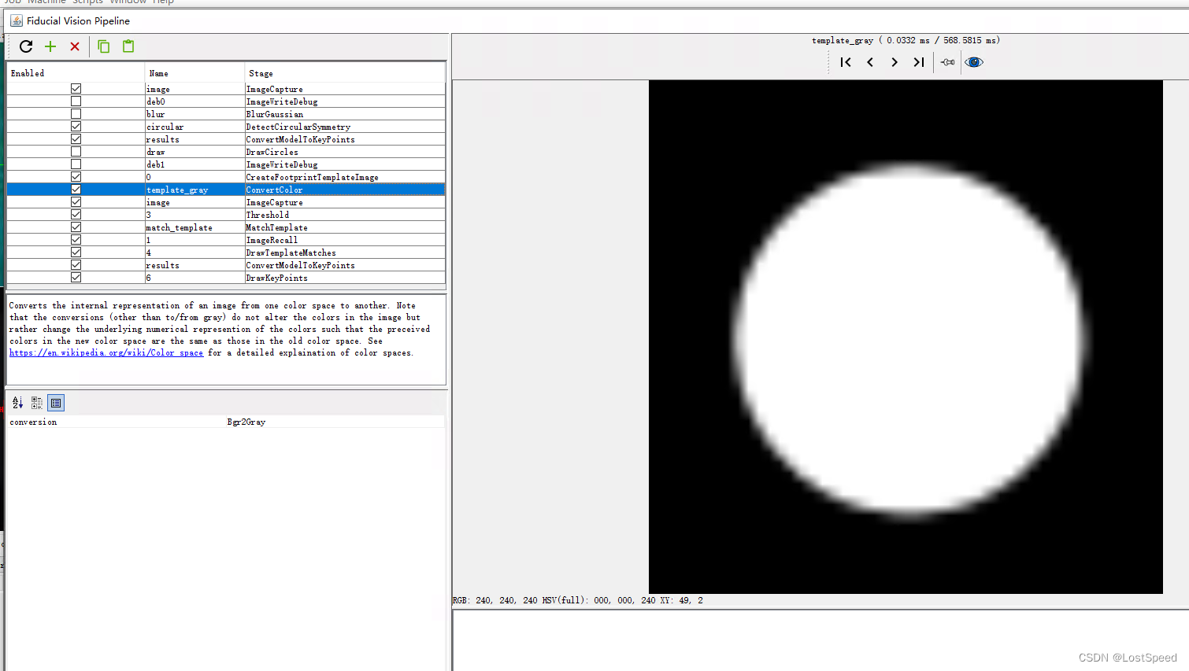Select the conversion property label

point(33,422)
